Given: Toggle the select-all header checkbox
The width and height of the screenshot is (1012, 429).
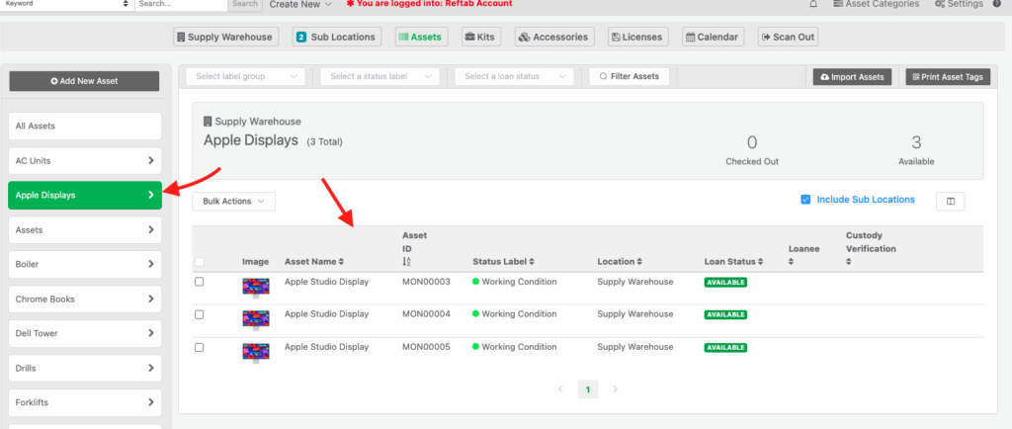Looking at the screenshot, I should coord(200,262).
